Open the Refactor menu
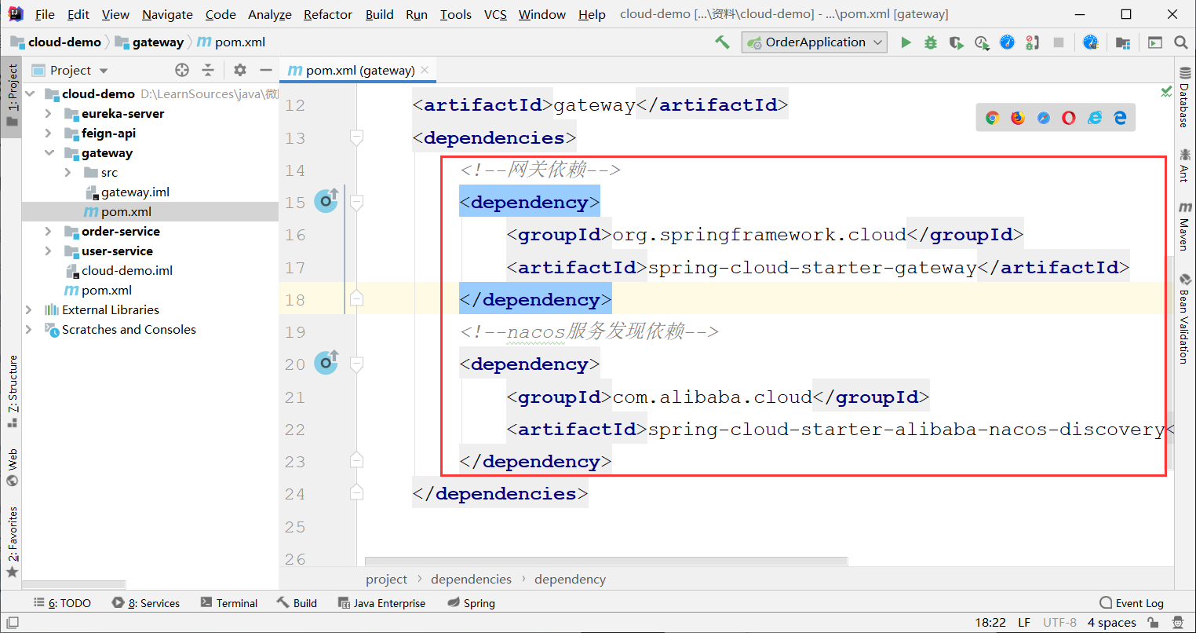 327,14
